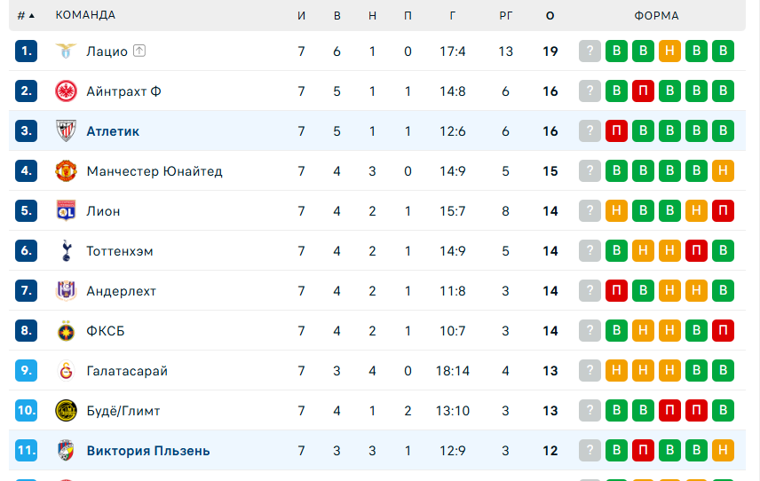This screenshot has width=760, height=481.
Task: Click the gray ? next-match badge for Лацио
Action: pos(590,51)
